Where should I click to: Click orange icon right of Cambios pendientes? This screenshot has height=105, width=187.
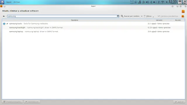(x=183, y=16)
